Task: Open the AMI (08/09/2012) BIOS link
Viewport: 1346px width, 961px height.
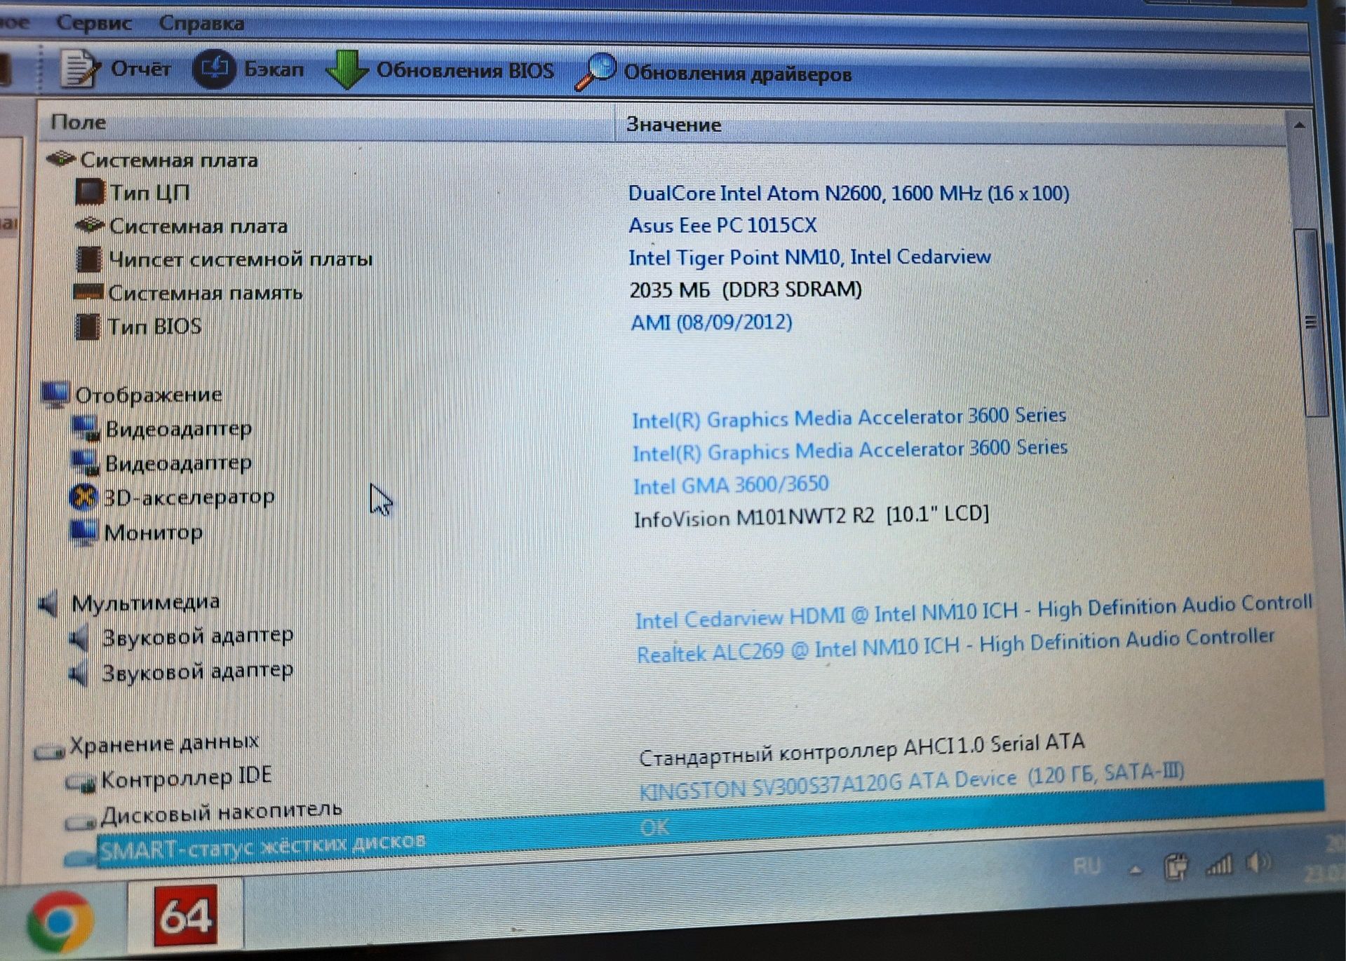Action: tap(711, 322)
